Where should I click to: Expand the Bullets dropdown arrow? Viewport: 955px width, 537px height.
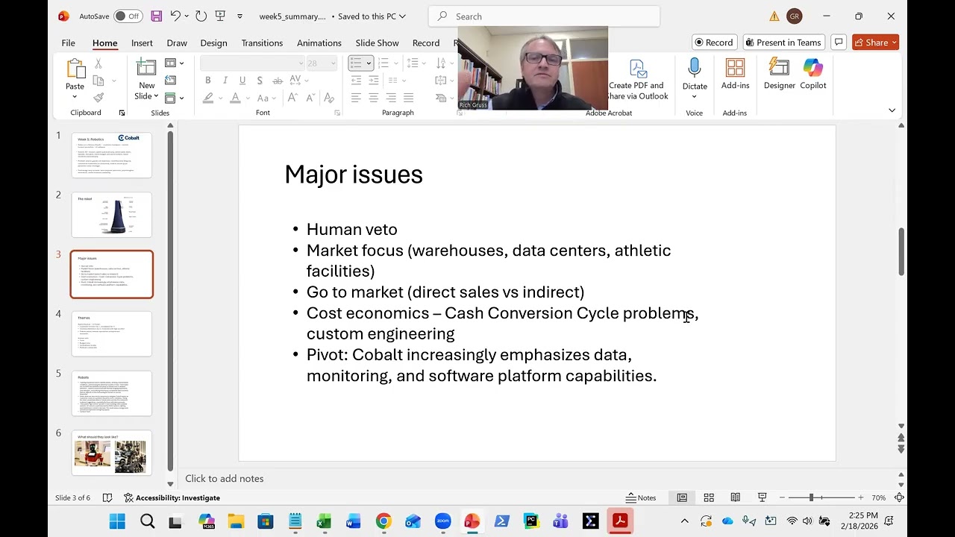pyautogui.click(x=369, y=63)
